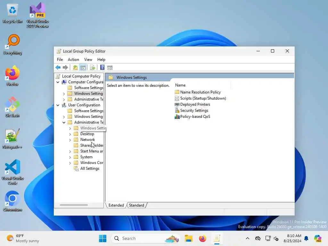The height and width of the screenshot is (246, 328).
Task: Expand the System folder node
Action: coord(70,157)
